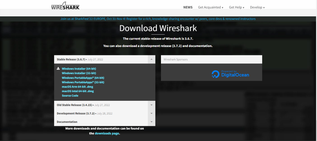Viewport: 317px width, 141px height.
Task: Click the development release (3.7.2) sentence
Action: coord(158,46)
